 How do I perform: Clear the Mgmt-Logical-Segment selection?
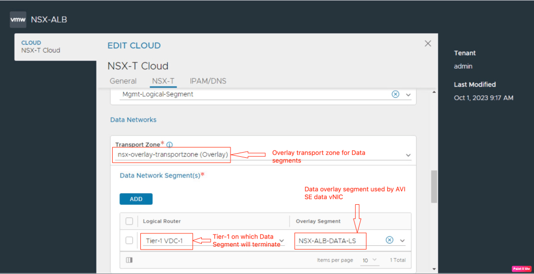coord(395,94)
